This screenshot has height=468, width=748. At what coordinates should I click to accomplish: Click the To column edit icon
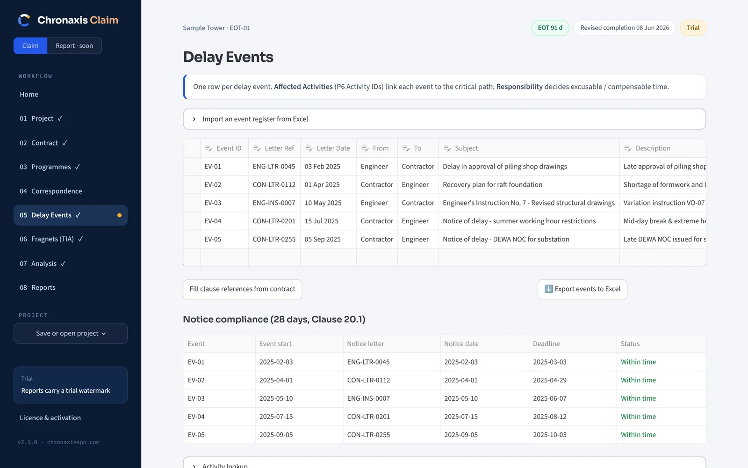pyautogui.click(x=406, y=148)
